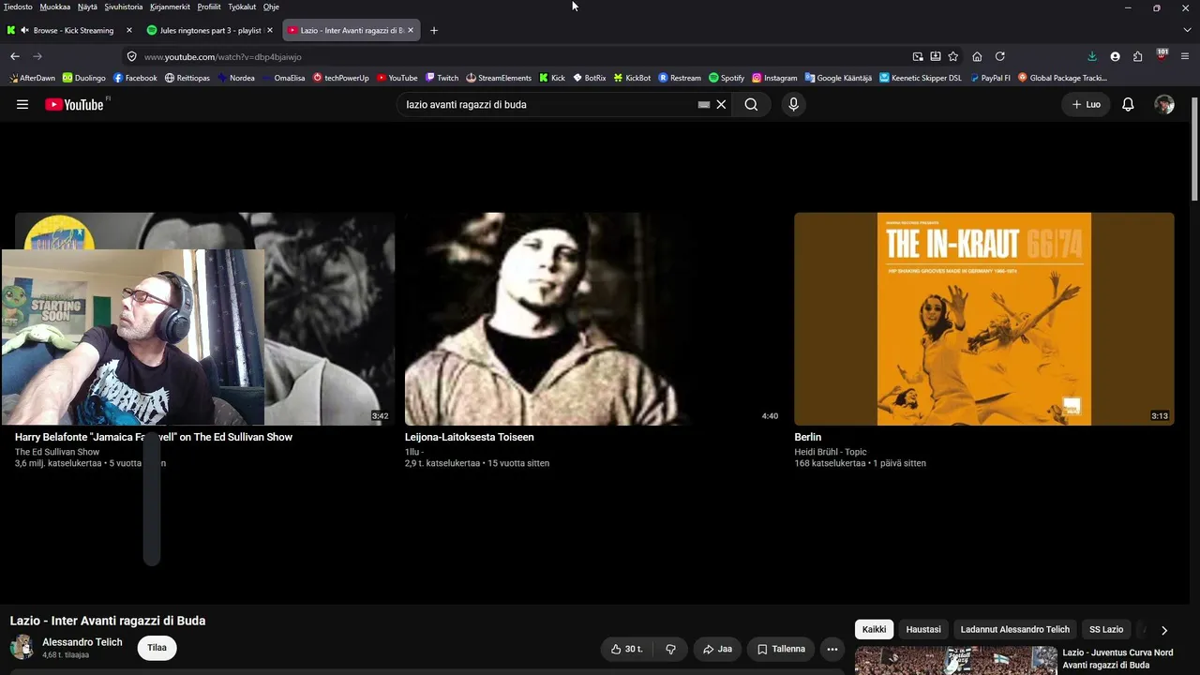This screenshot has height=675, width=1200.
Task: Open the Työkalut menu
Action: click(242, 7)
